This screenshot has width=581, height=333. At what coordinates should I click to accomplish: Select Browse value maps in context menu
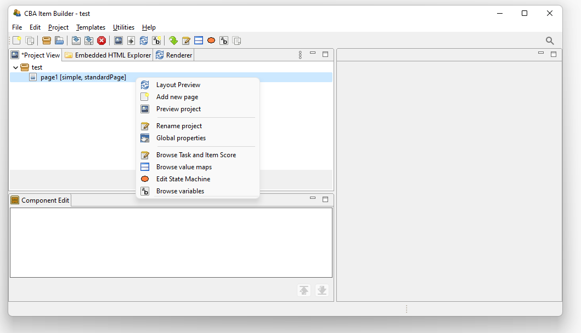pos(184,167)
